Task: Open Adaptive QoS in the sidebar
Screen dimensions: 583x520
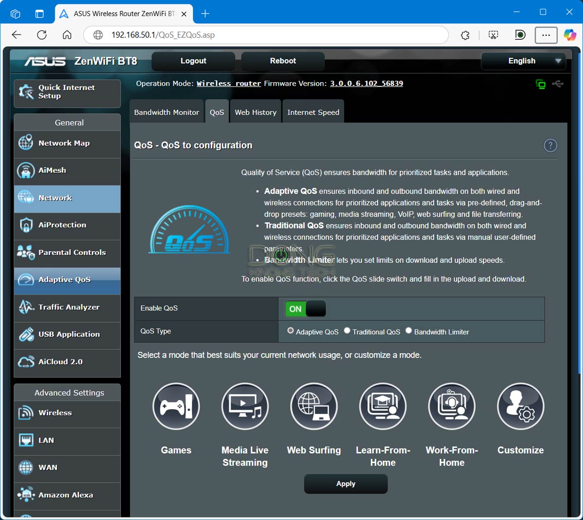Action: point(67,281)
